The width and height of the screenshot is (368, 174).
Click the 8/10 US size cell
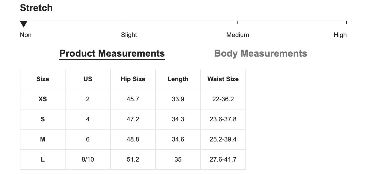click(x=88, y=159)
